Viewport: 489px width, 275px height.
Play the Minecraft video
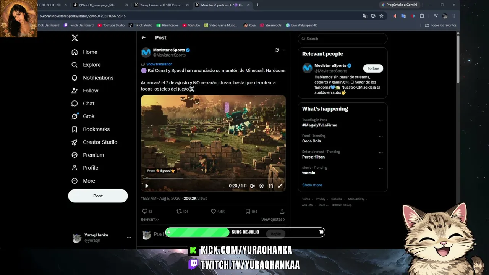click(x=147, y=186)
